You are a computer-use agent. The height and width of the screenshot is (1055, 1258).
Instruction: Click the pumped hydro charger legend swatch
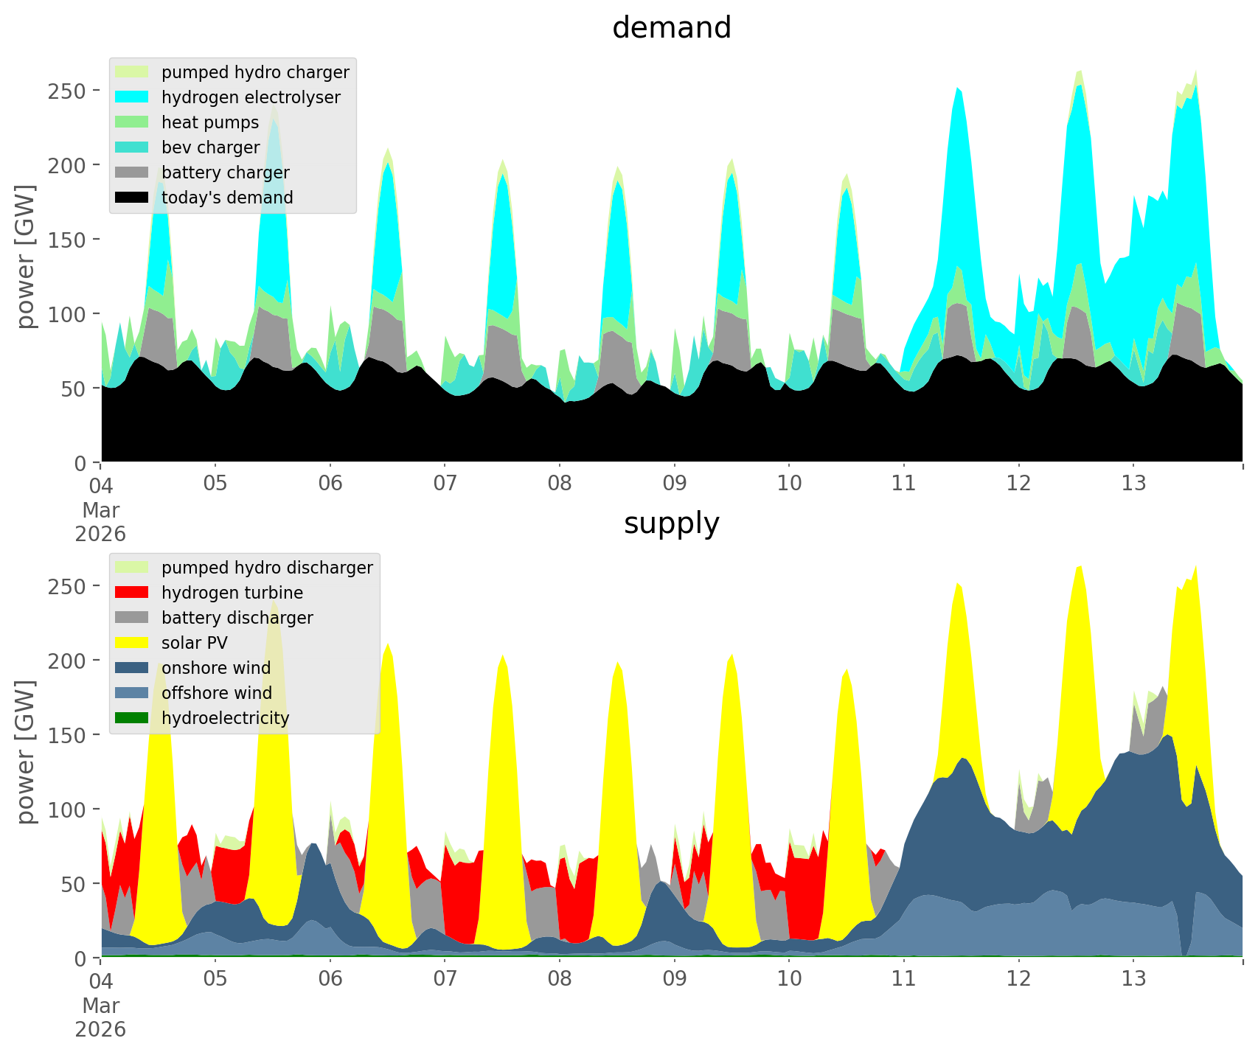pyautogui.click(x=132, y=72)
